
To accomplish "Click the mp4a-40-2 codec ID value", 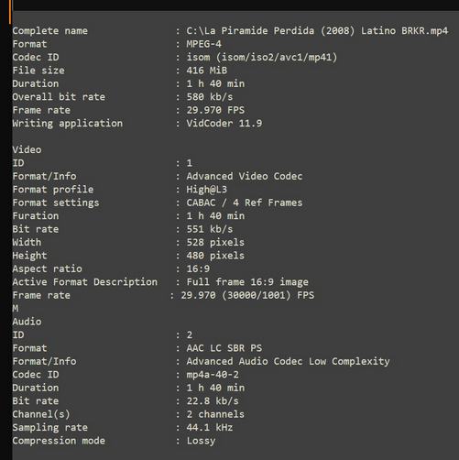I will [x=213, y=375].
